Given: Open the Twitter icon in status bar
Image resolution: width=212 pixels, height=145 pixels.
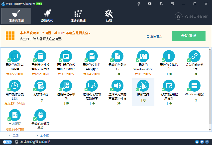Looking at the screenshot, I should [x=202, y=142].
